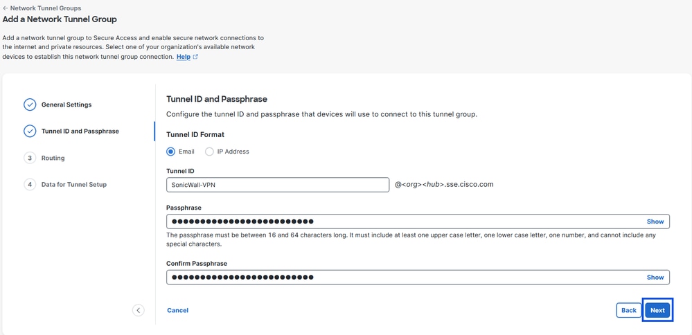Open the Data for Tunnel Setup step
The image size is (692, 335).
[74, 185]
